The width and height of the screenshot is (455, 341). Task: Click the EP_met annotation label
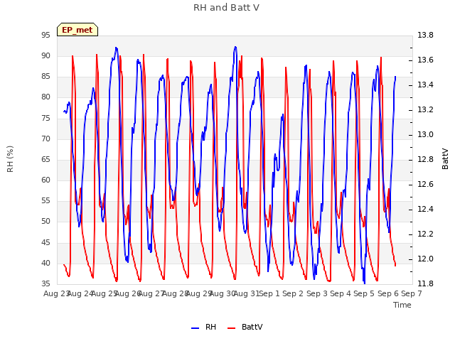pos(77,30)
